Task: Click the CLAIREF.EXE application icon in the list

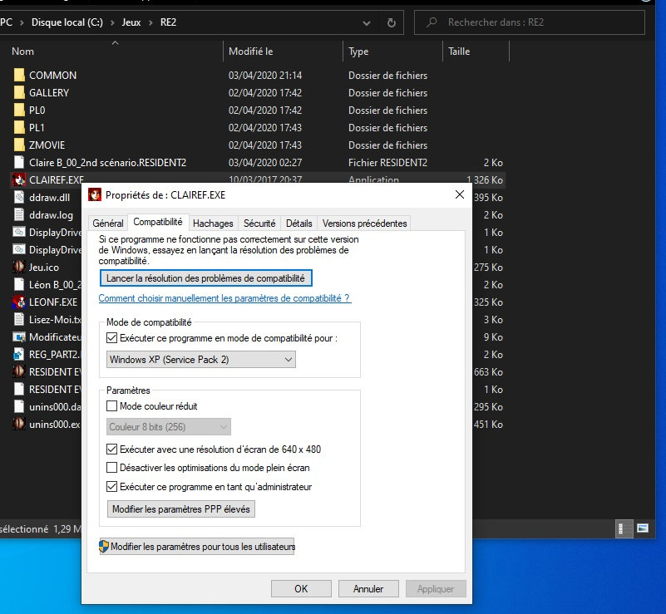Action: tap(18, 179)
